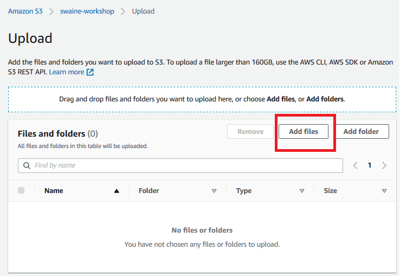Click the ascending sort arrow beside Name
This screenshot has height=276, width=400.
click(117, 191)
